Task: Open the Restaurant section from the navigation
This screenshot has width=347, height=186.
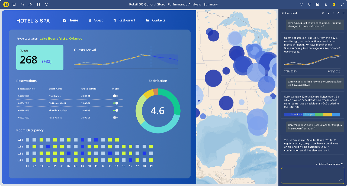Action: coord(124,20)
